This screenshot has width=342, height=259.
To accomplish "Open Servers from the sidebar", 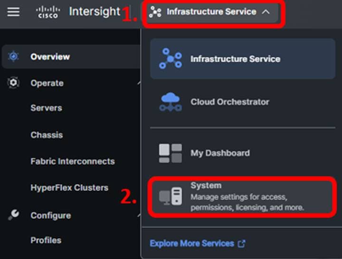I will [46, 108].
